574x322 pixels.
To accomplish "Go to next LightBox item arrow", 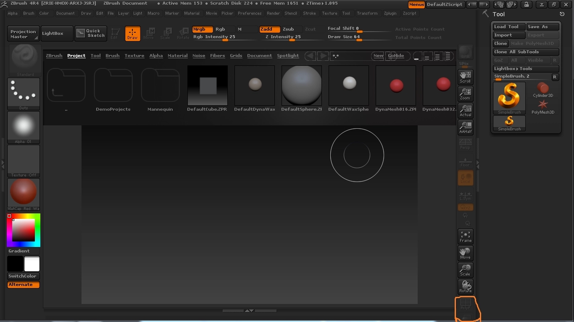I will tap(323, 56).
